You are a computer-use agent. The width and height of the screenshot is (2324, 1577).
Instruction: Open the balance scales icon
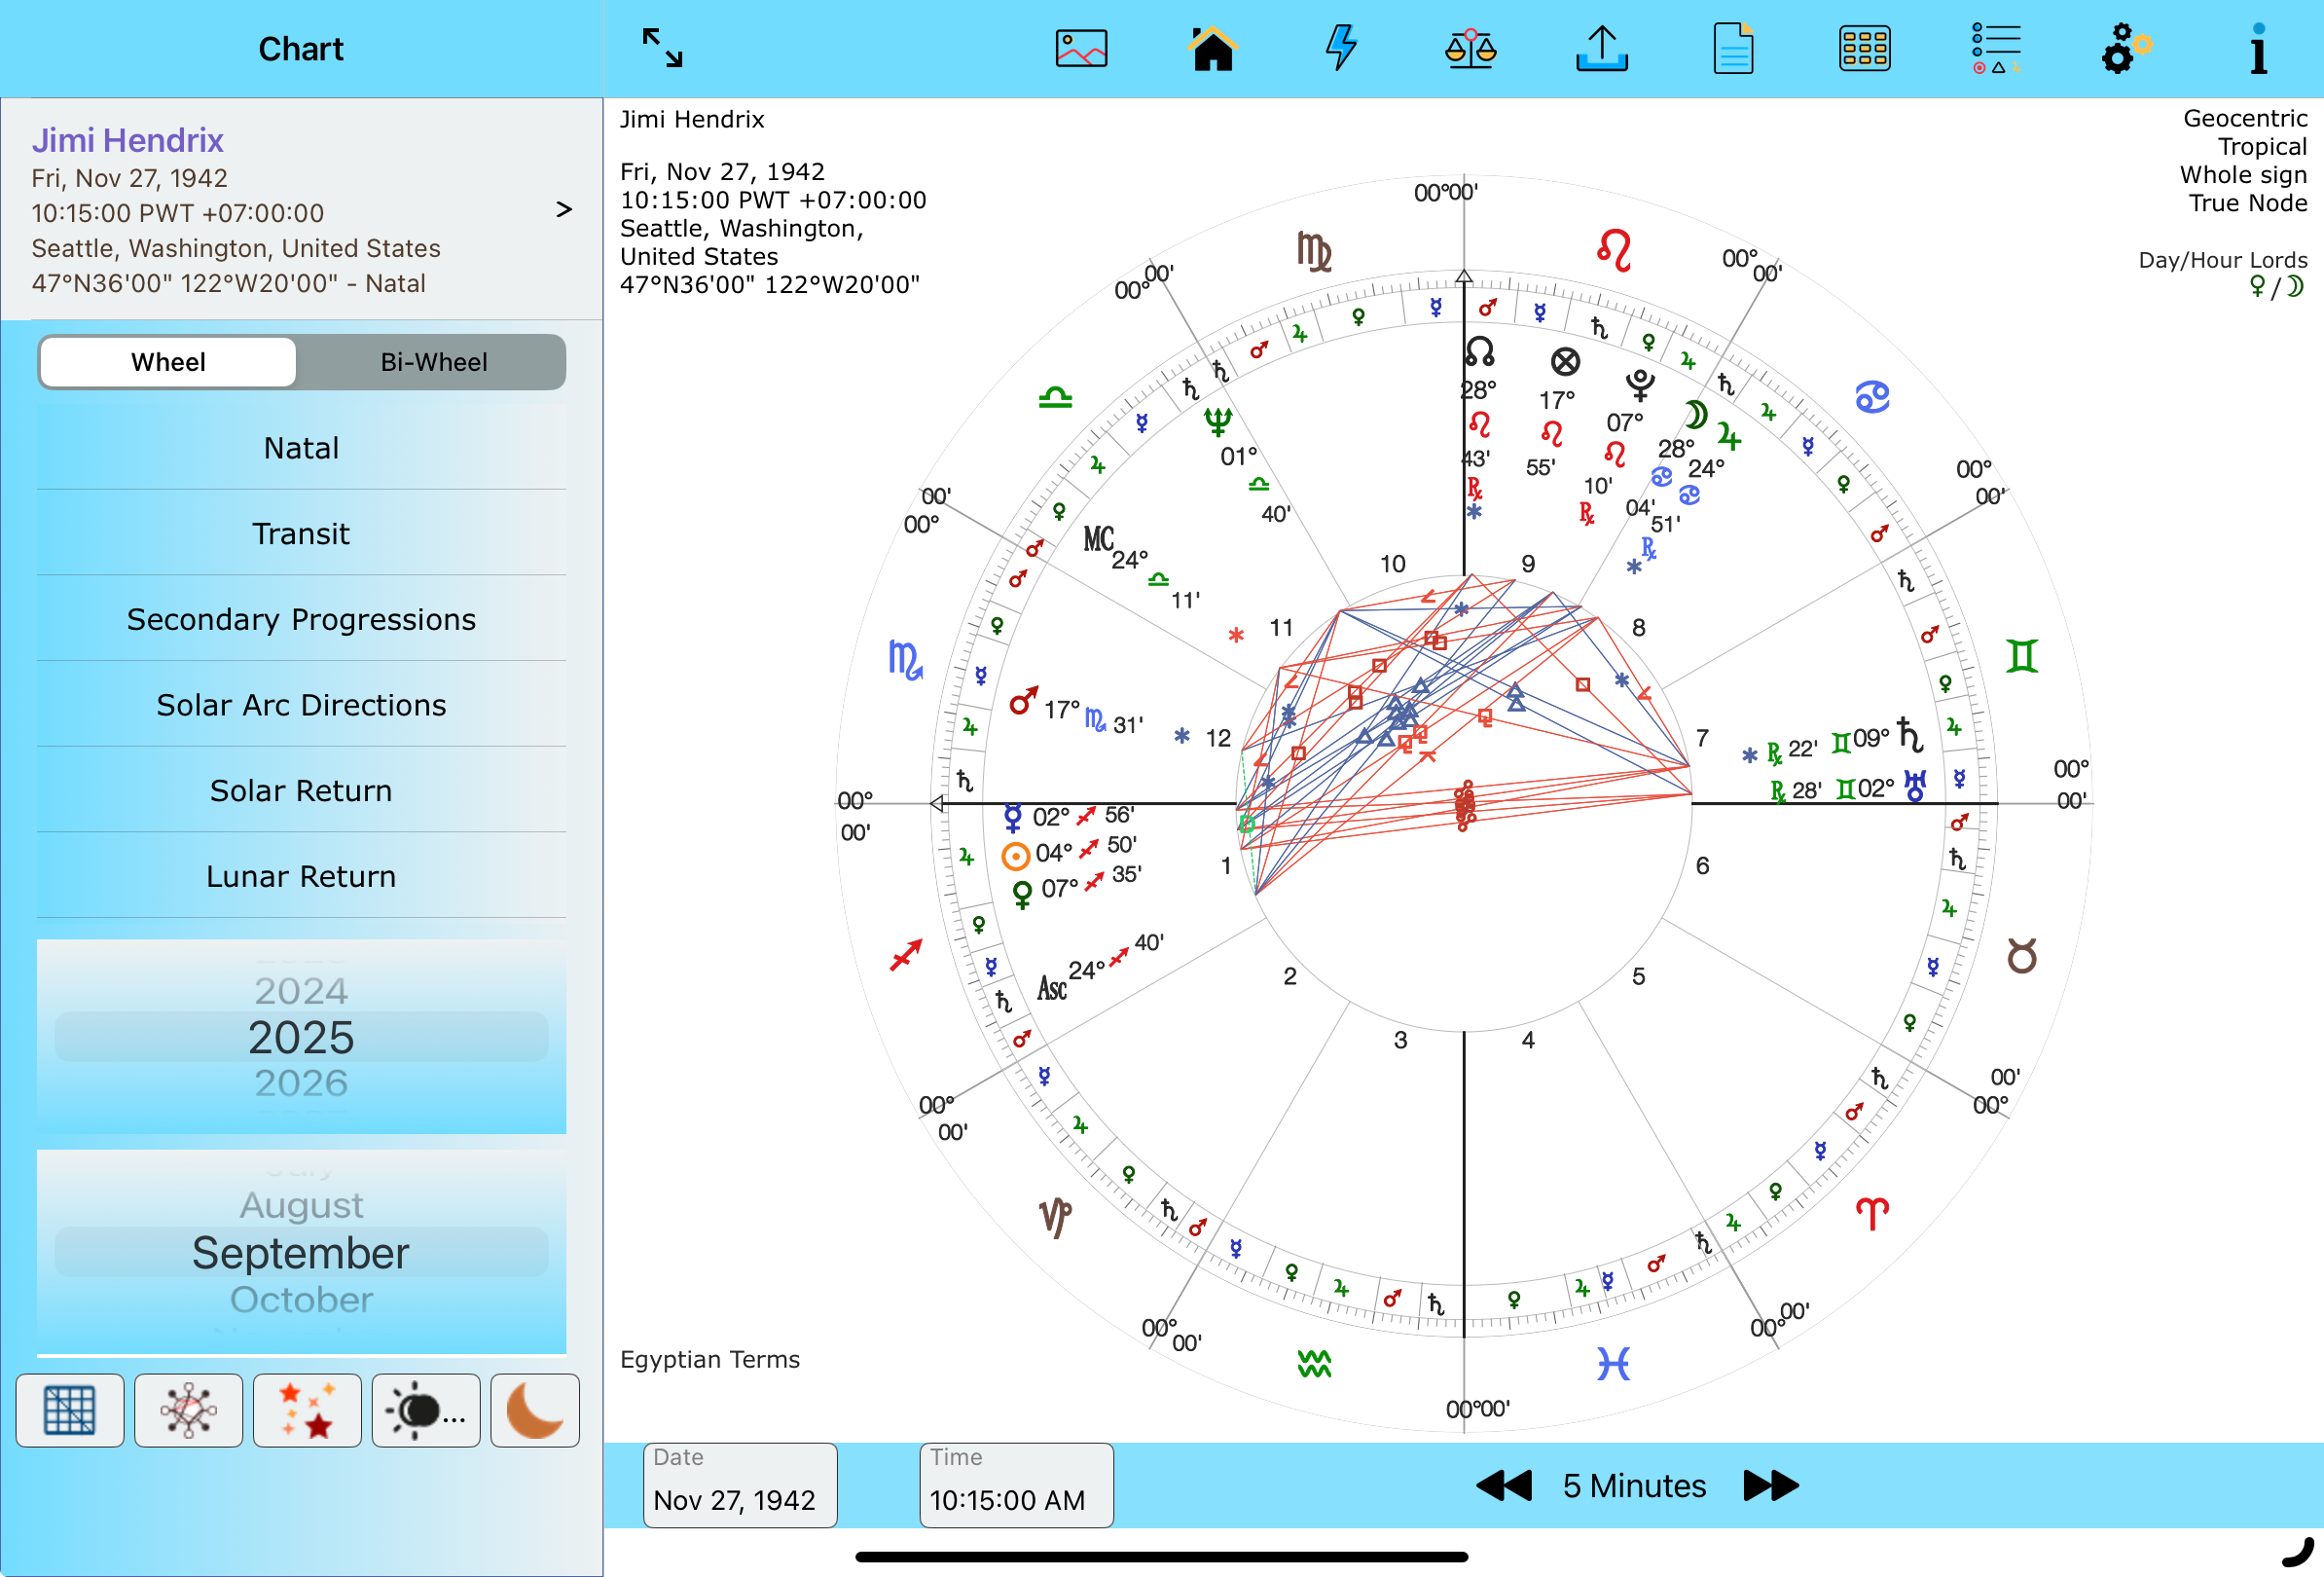1470,48
